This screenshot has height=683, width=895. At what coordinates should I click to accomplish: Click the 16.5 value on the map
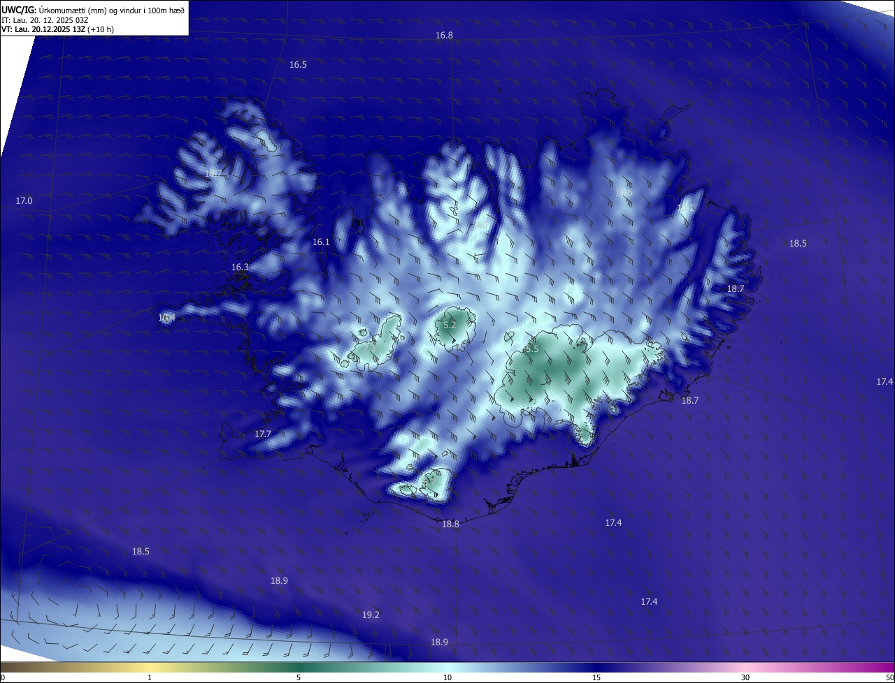pyautogui.click(x=298, y=65)
